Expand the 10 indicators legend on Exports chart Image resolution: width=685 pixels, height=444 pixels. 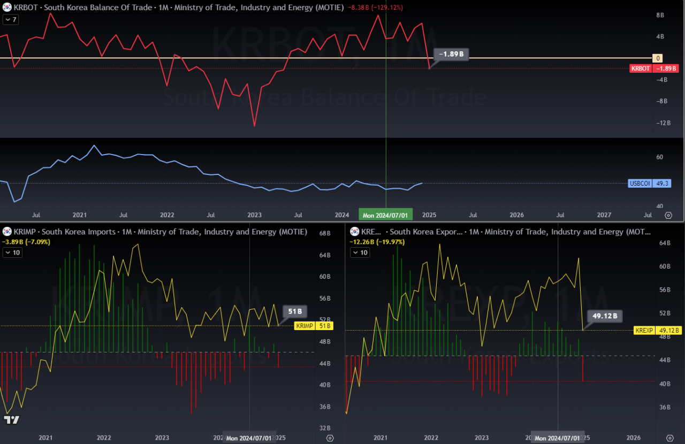coord(360,252)
